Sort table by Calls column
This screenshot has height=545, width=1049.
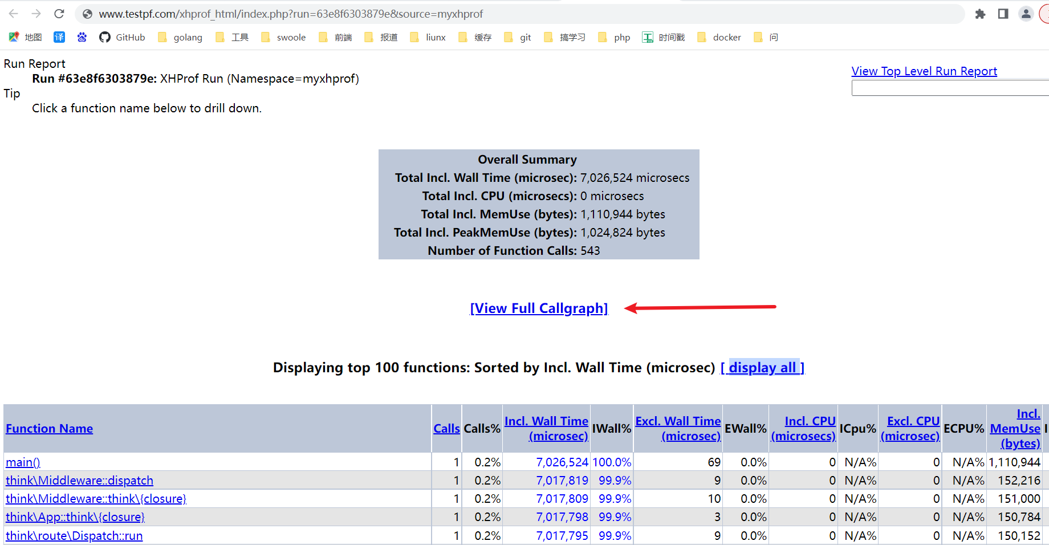click(x=446, y=429)
